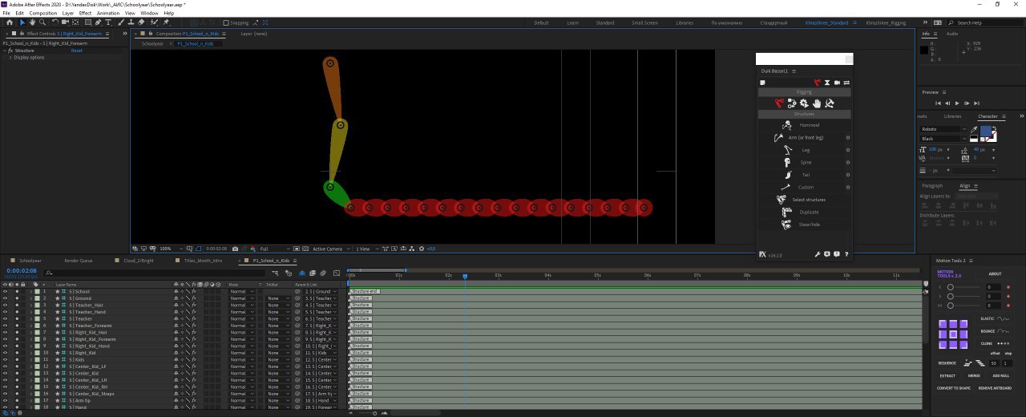Screen dimensions: 1026x417
Task: Select the Selection (arrow) tool
Action: (22, 22)
